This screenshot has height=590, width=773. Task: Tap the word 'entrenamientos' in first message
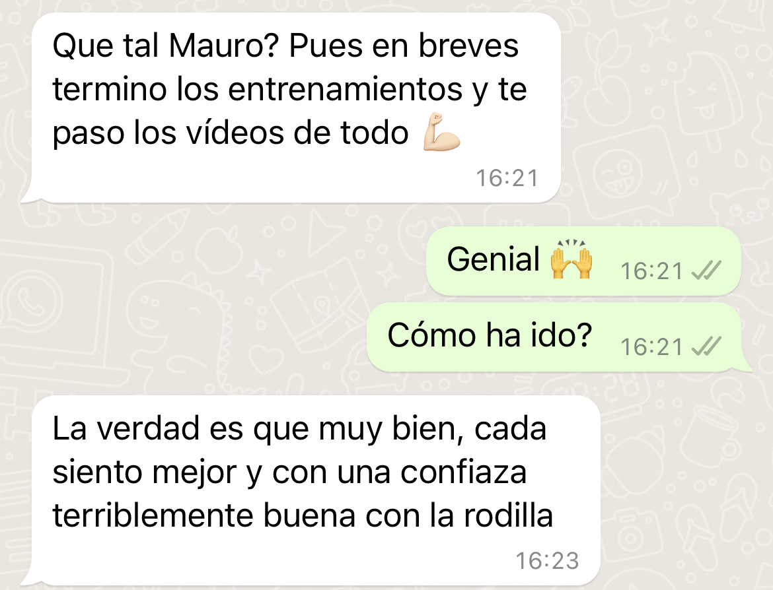pyautogui.click(x=345, y=89)
